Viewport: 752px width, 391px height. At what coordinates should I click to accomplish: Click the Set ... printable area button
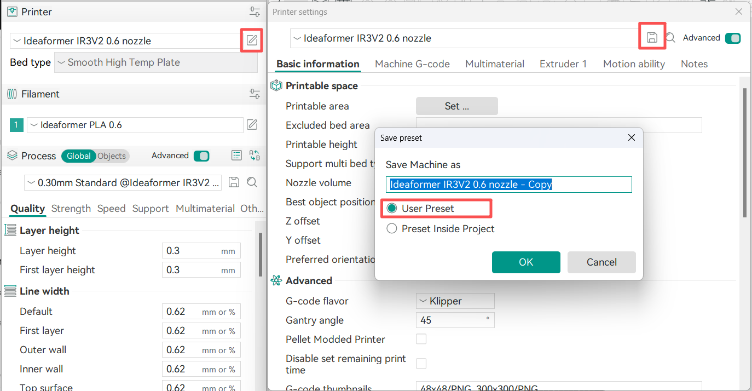point(457,106)
